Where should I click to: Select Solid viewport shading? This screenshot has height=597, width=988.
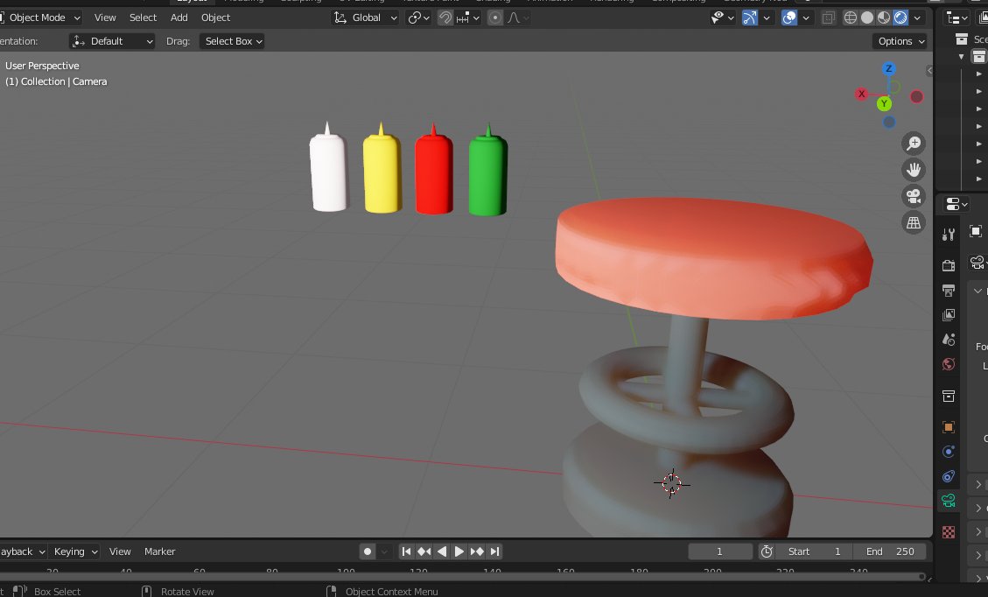867,18
